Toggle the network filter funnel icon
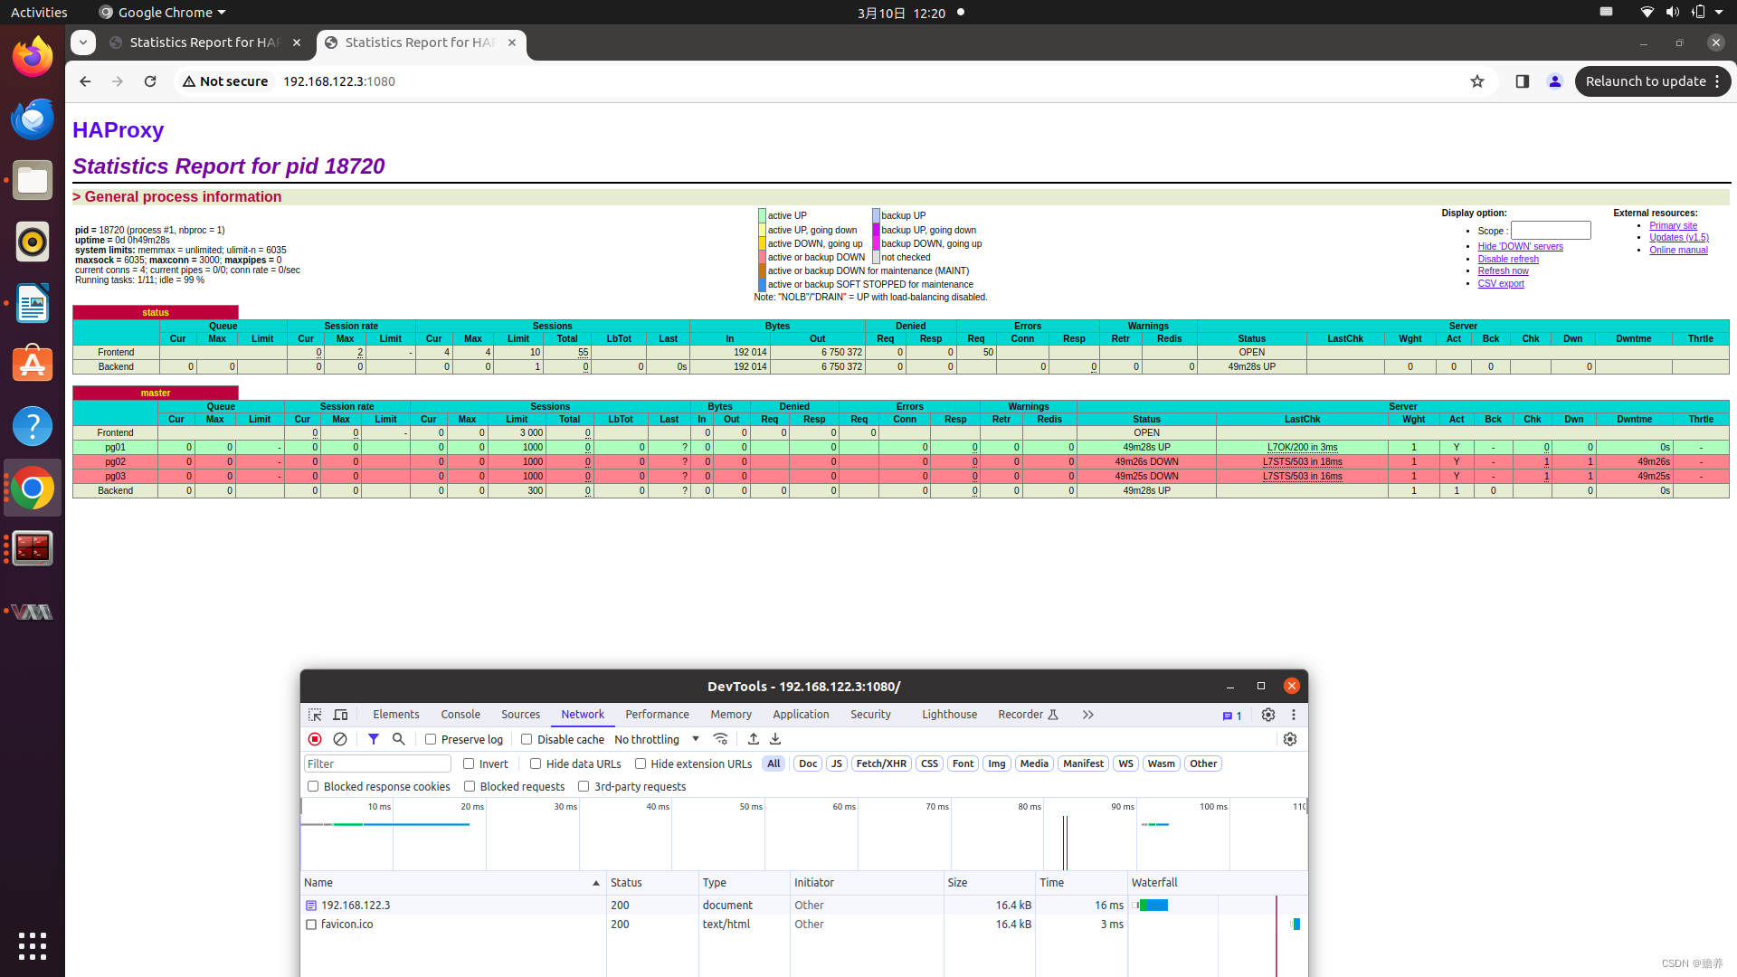Viewport: 1737px width, 977px height. tap(374, 739)
